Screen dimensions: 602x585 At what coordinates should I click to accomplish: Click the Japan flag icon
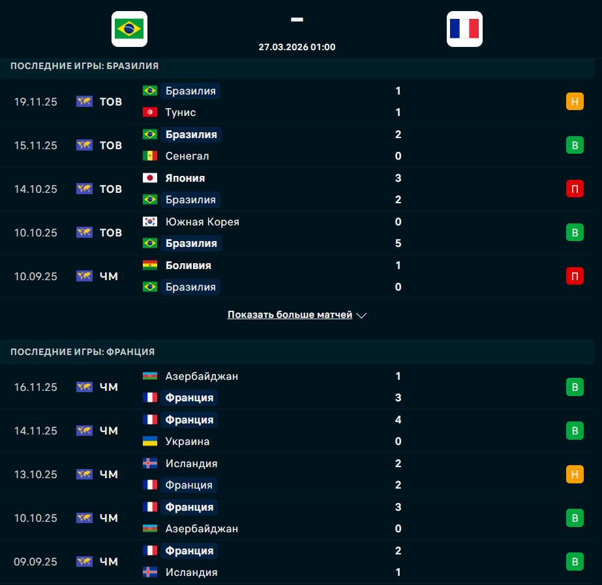pyautogui.click(x=150, y=178)
